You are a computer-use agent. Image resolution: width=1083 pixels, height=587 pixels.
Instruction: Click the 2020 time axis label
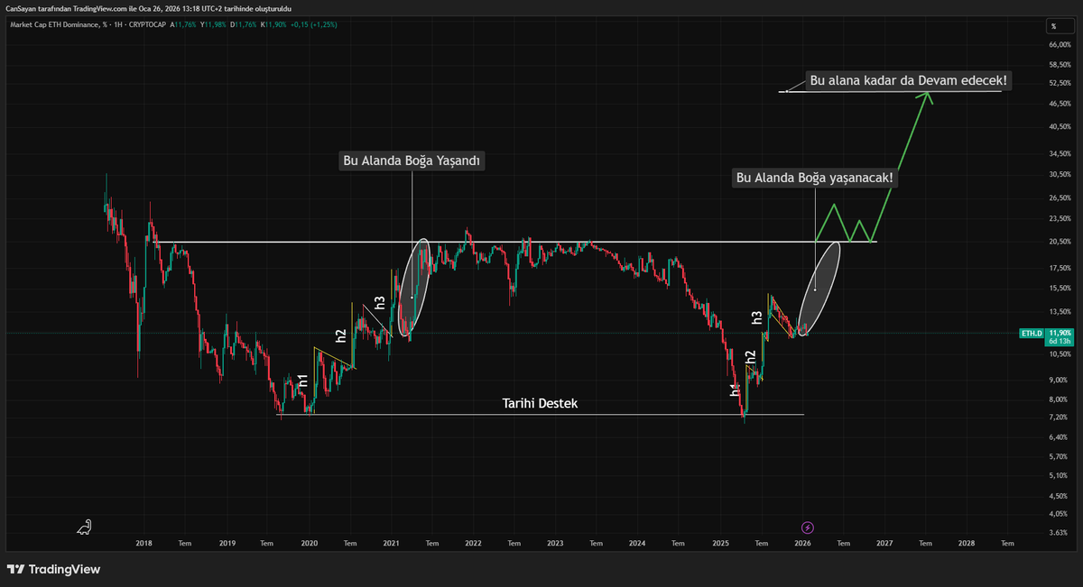click(309, 543)
